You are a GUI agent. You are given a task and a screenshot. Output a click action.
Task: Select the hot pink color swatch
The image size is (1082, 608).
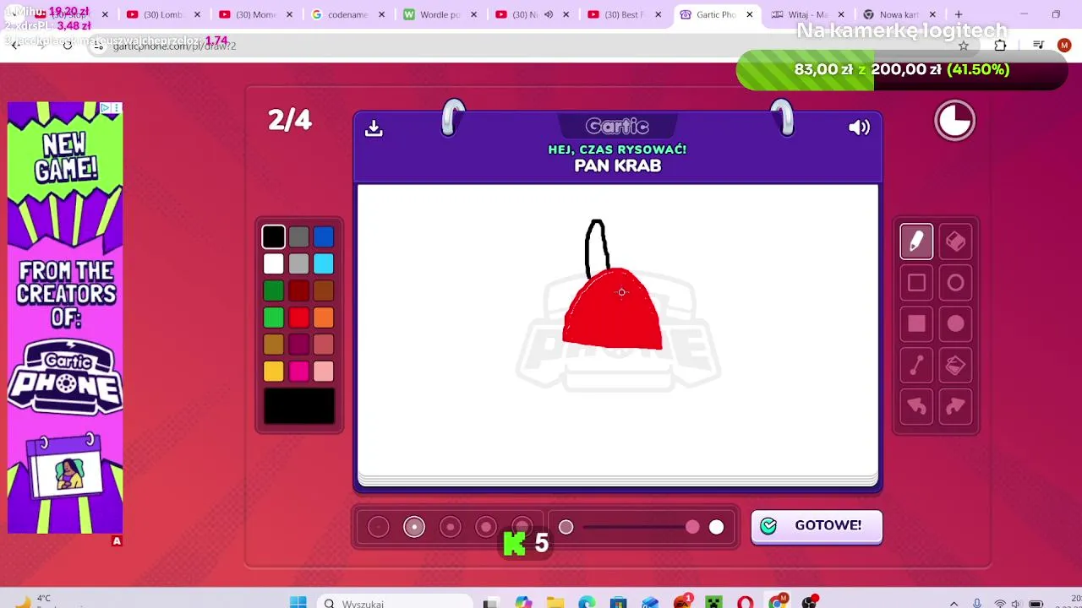point(298,372)
